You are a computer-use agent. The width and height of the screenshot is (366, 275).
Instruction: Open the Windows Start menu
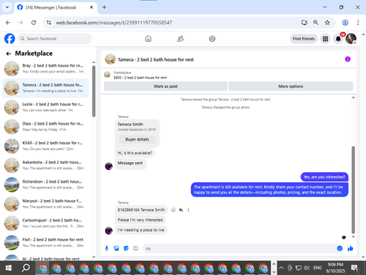9,268
